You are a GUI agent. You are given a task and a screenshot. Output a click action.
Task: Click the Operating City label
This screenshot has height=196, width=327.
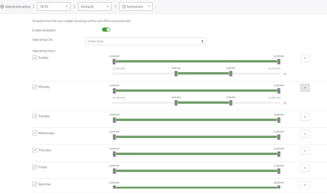[x=43, y=40]
